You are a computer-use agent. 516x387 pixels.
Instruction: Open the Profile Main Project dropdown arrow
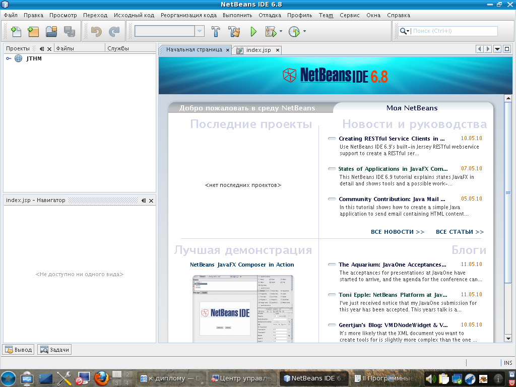(x=304, y=31)
